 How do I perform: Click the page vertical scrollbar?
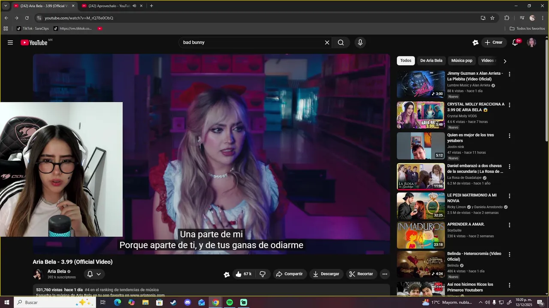coord(546,90)
